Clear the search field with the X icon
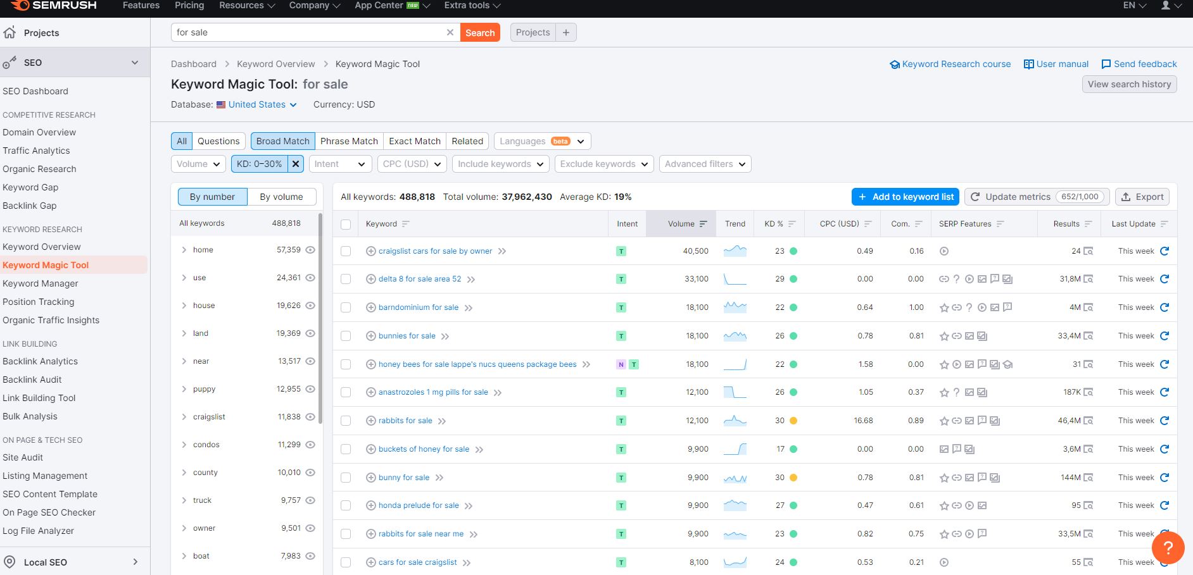The width and height of the screenshot is (1193, 575). pyautogui.click(x=450, y=32)
